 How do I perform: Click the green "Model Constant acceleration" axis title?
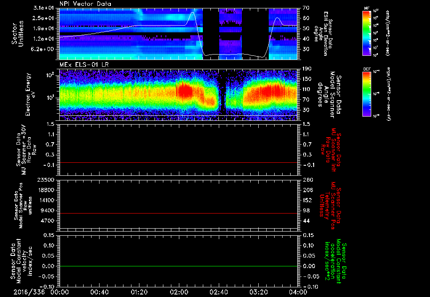click(x=335, y=261)
